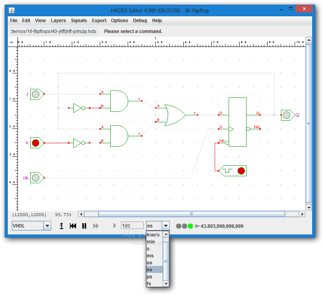Select ms from the unit list
Screen dimensions: 323x295
click(x=151, y=255)
